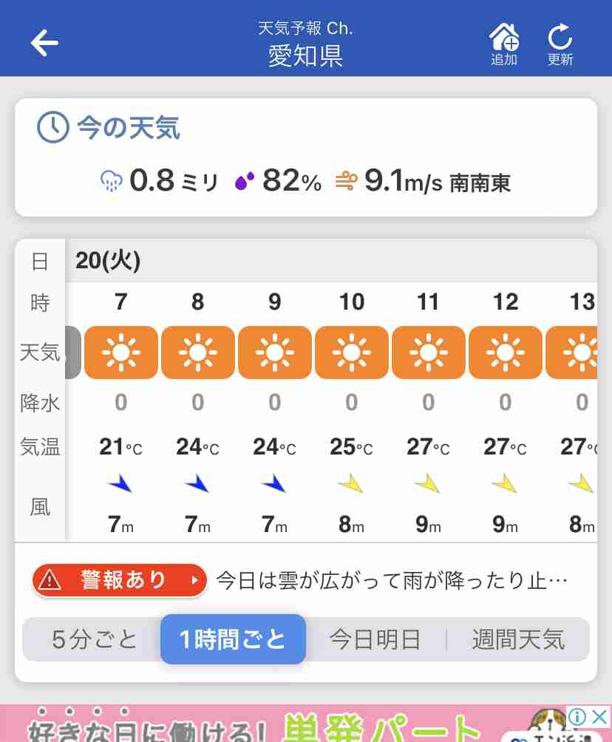Viewport: 612px width, 742px height.
Task: Tap the purple humidity droplet icon
Action: pos(245,181)
